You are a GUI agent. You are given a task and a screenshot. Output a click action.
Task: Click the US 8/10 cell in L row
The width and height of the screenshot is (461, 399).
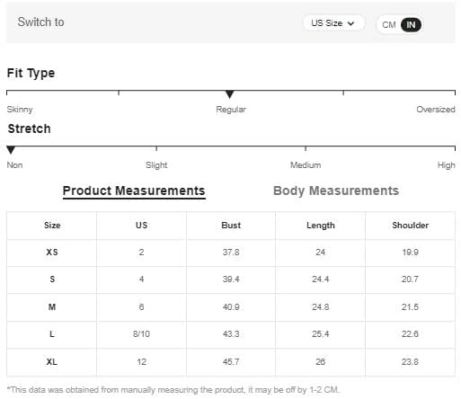(141, 334)
